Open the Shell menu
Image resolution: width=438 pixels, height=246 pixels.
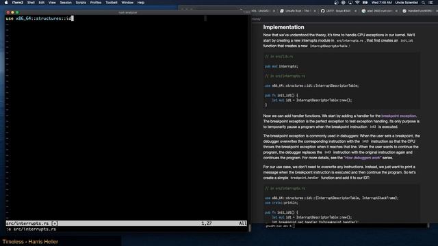(31, 3)
